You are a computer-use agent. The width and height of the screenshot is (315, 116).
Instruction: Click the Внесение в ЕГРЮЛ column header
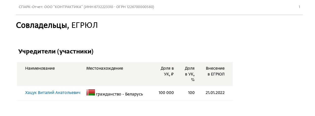(x=215, y=71)
